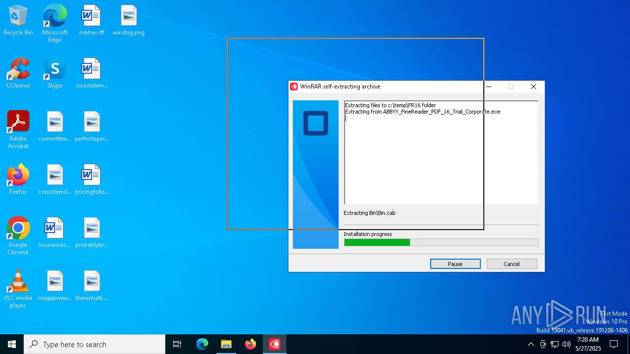Viewport: 630px width, 354px height.
Task: Click the installation progress bar
Action: tap(441, 242)
